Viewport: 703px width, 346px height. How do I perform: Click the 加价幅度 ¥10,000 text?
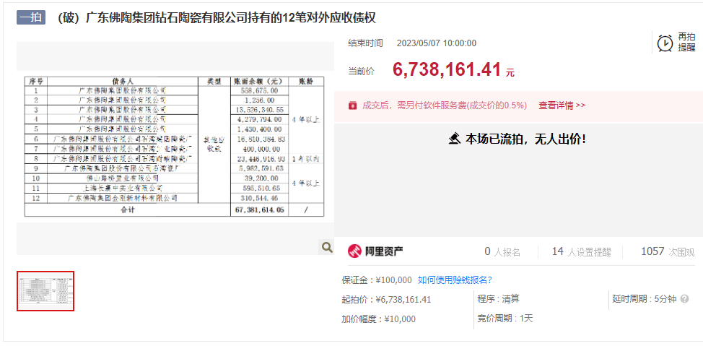(x=378, y=319)
